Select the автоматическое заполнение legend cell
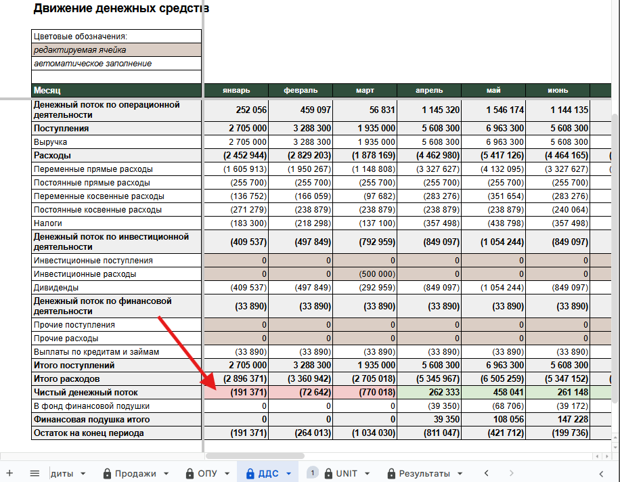 pos(116,63)
